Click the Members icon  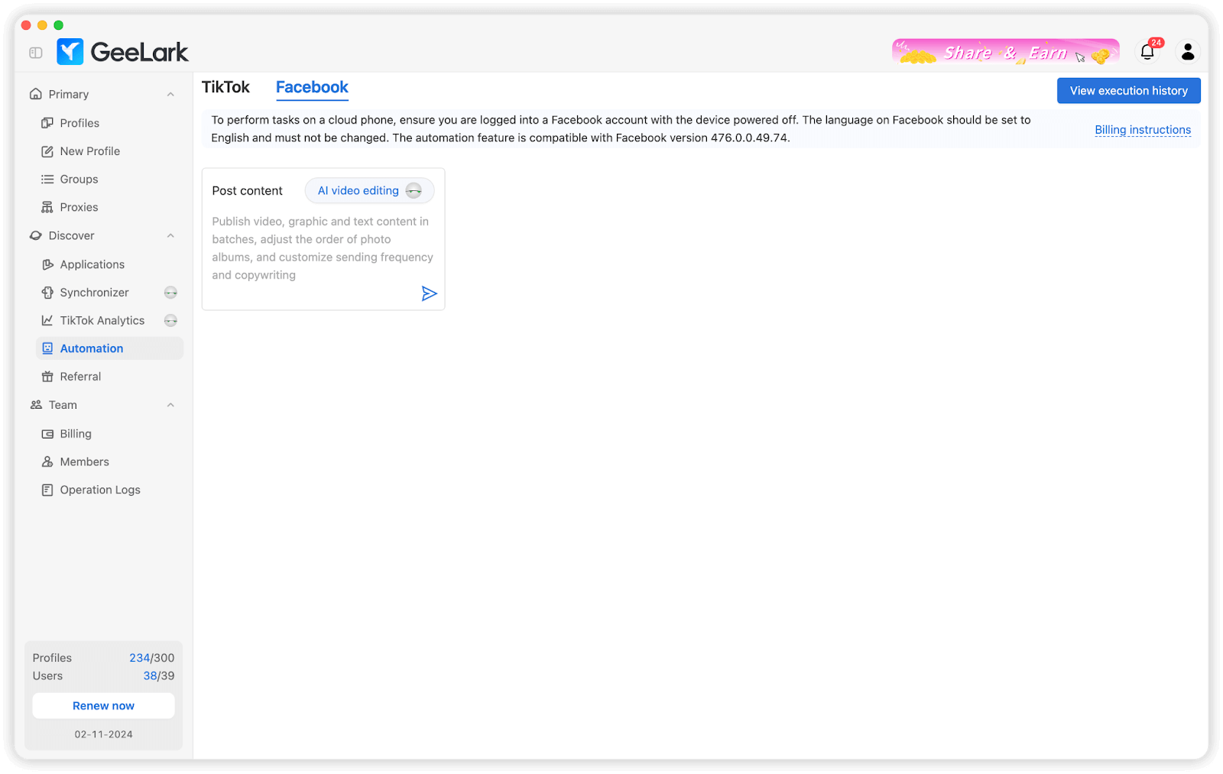point(47,461)
